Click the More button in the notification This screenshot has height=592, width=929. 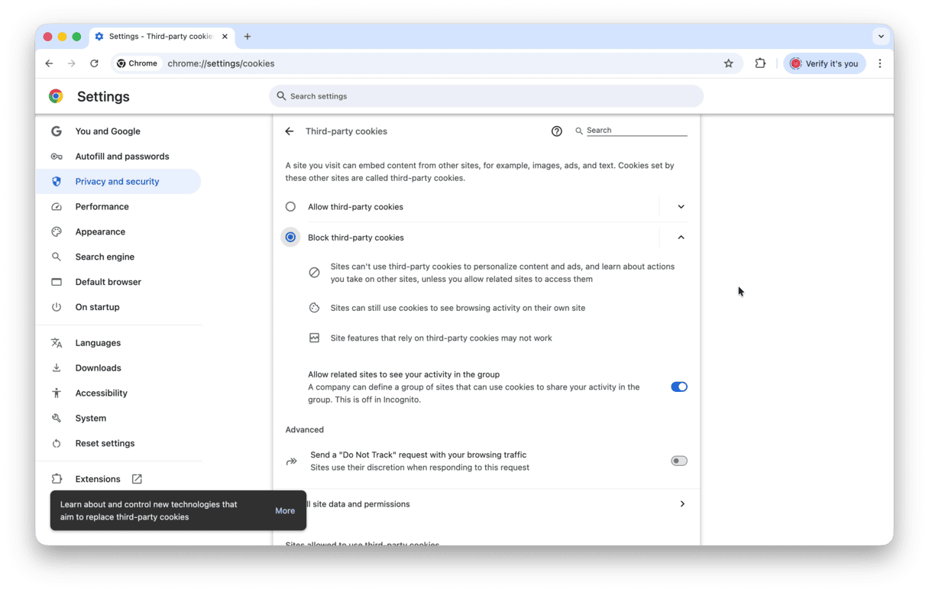coord(285,511)
